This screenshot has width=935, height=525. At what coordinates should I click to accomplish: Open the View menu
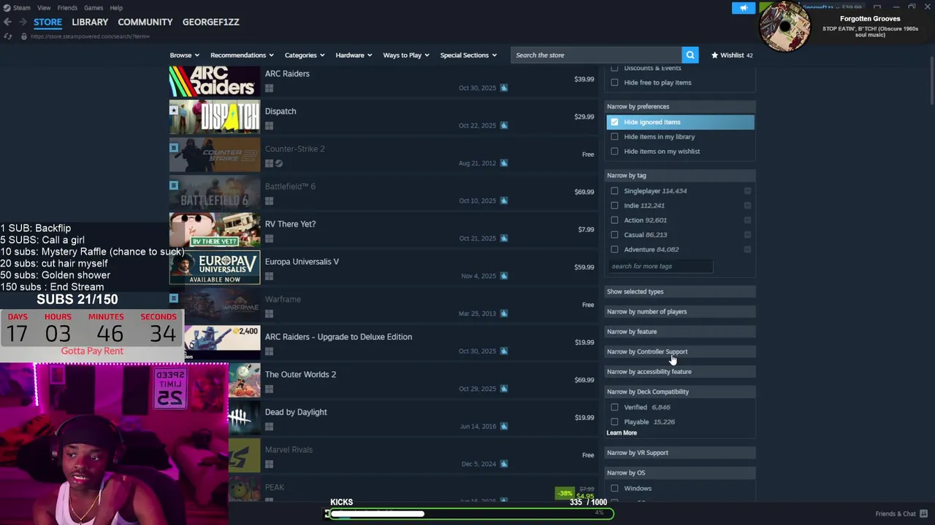tap(44, 7)
